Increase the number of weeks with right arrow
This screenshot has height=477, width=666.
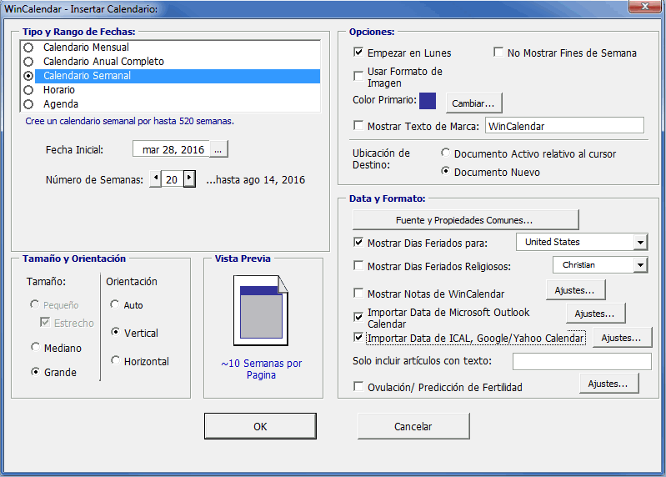189,179
